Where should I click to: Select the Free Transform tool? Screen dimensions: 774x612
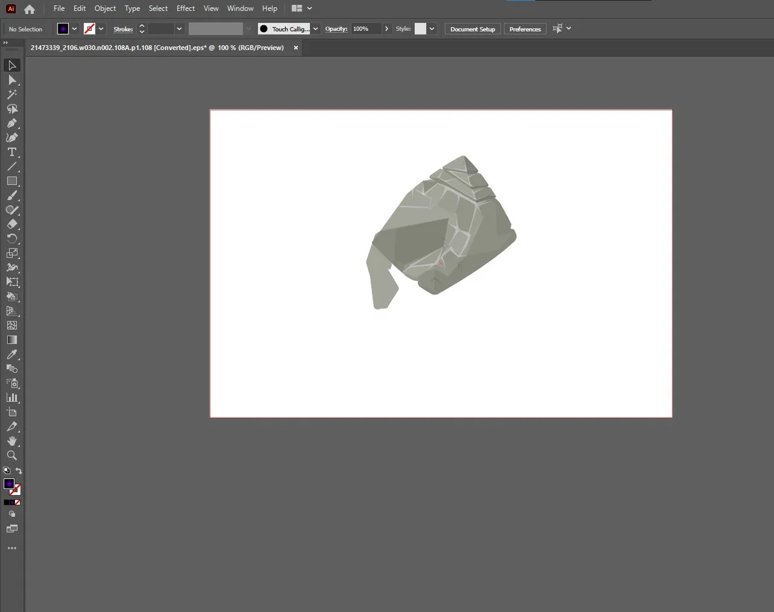point(12,282)
